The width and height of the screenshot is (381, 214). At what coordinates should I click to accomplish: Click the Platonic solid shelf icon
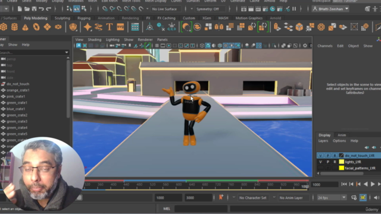[x=73, y=27]
